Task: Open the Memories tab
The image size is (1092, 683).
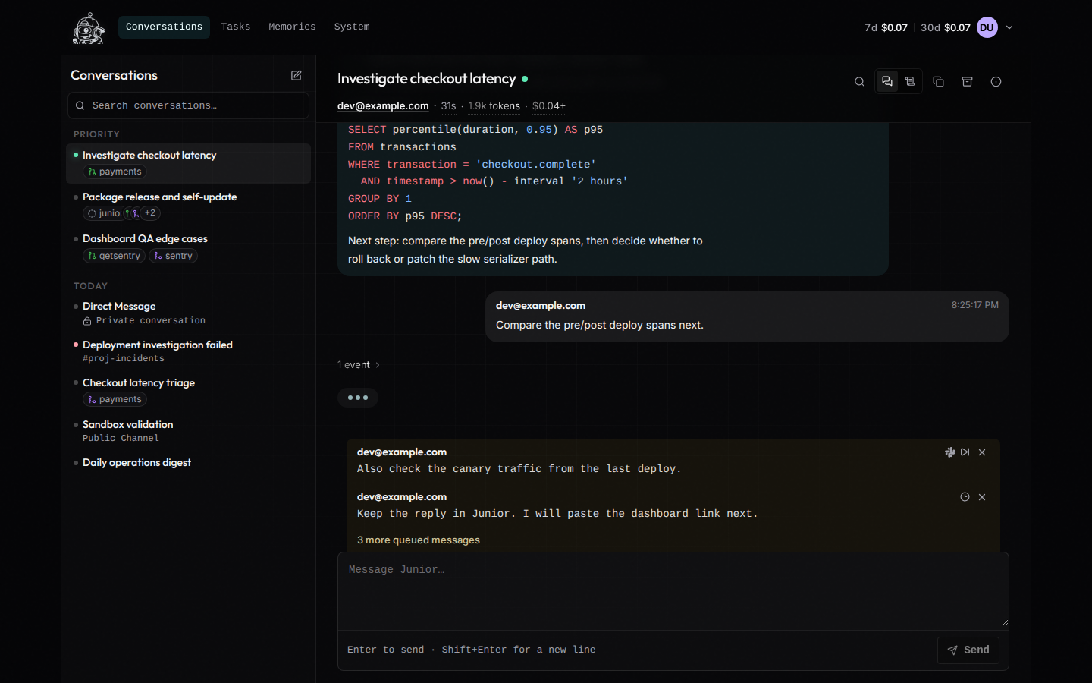Action: pyautogui.click(x=292, y=27)
